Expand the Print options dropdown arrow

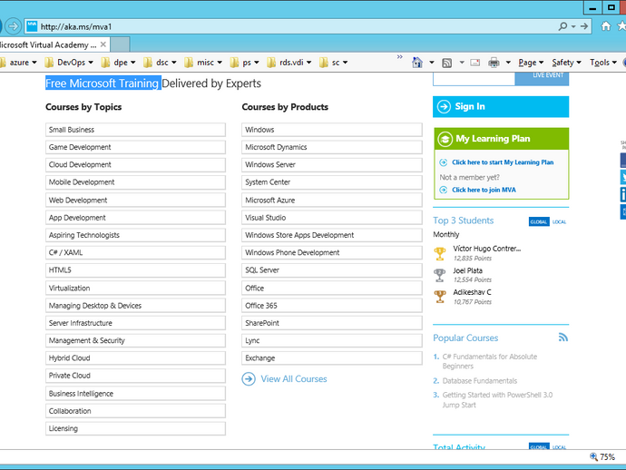click(508, 63)
